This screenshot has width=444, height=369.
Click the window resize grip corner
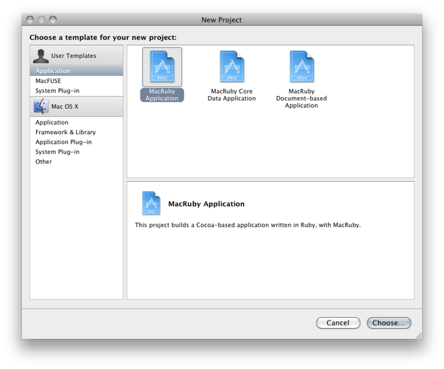click(419, 336)
